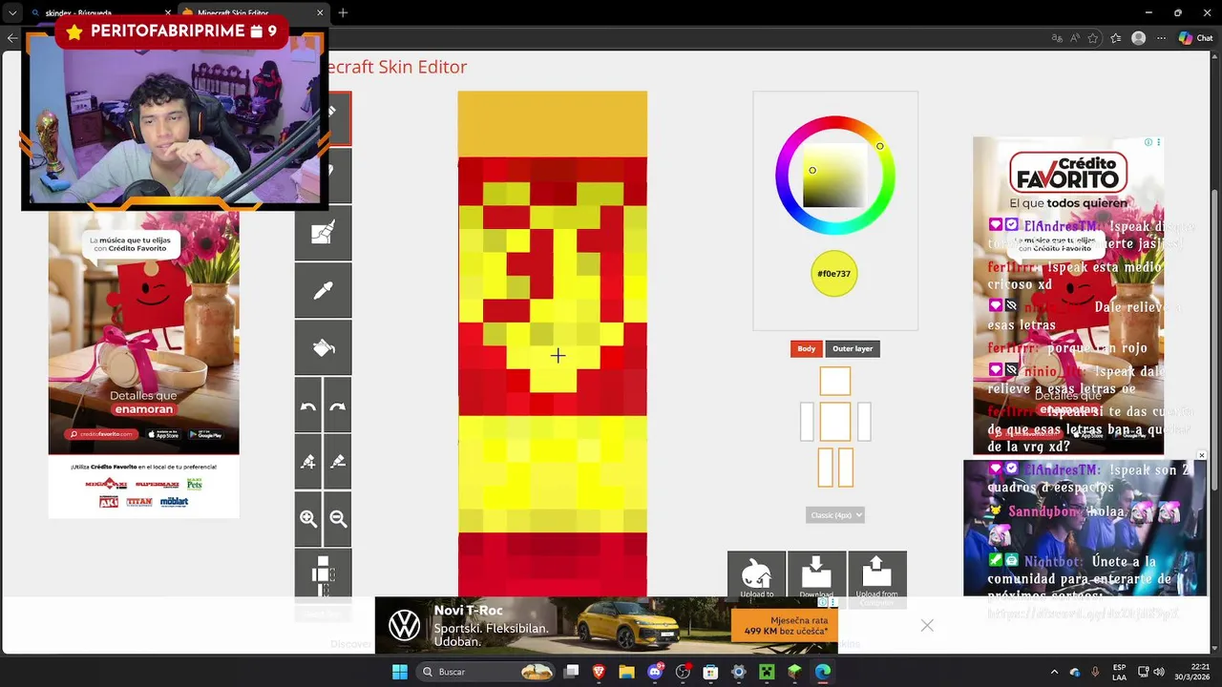Image resolution: width=1222 pixels, height=687 pixels.
Task: Switch to the Outer layer
Action: pyautogui.click(x=853, y=348)
